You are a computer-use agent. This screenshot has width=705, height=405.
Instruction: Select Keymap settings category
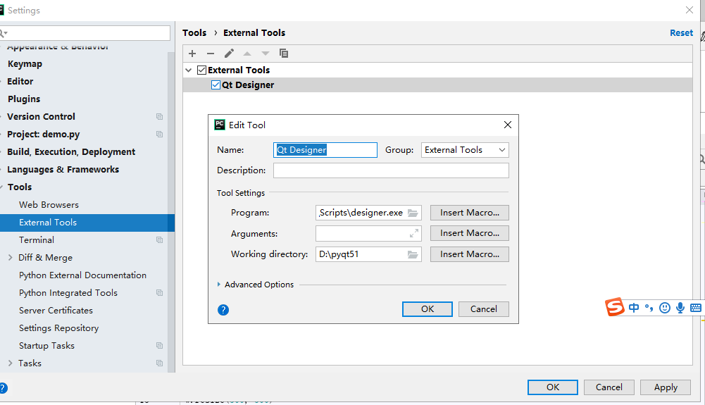25,64
